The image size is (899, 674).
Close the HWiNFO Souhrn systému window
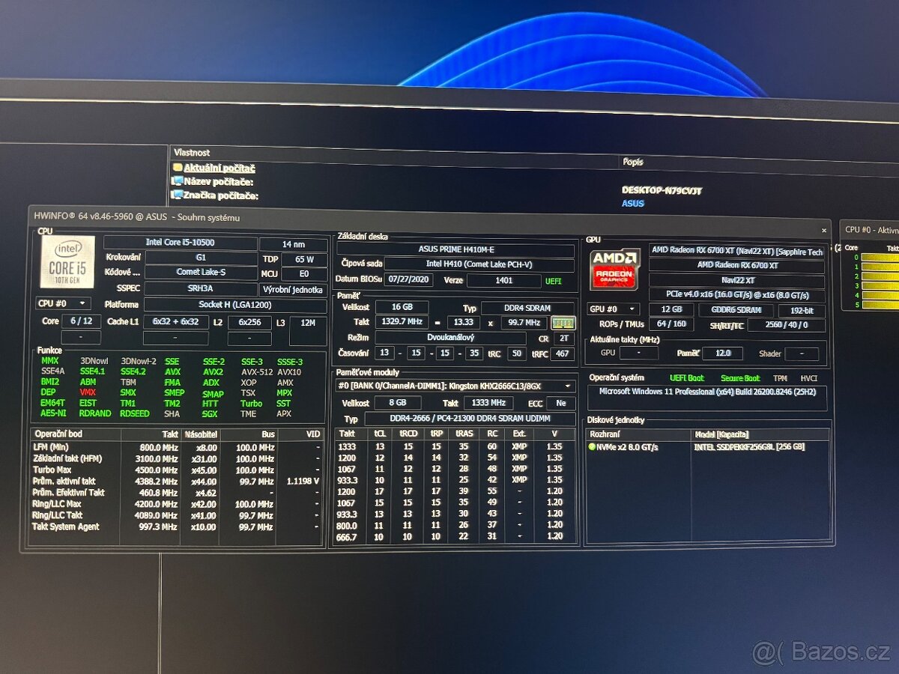pyautogui.click(x=824, y=231)
